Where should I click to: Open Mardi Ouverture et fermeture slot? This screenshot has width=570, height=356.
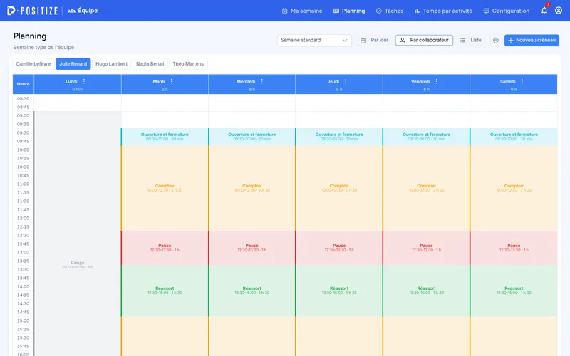165,137
